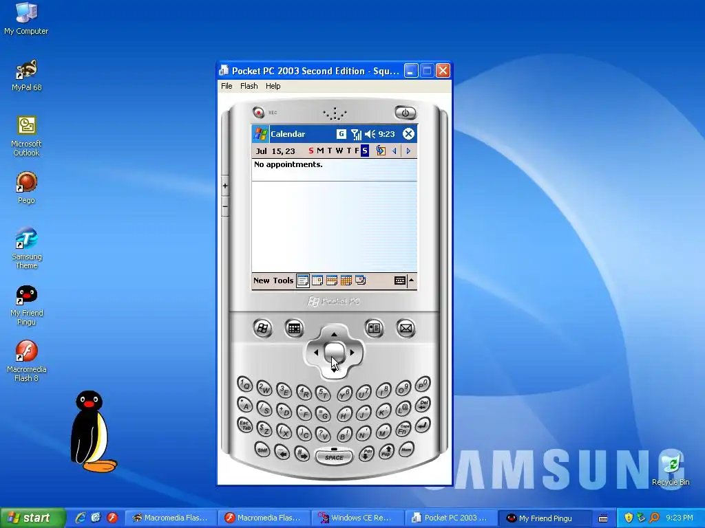Click the side volume minus button
The width and height of the screenshot is (705, 528).
tap(225, 206)
